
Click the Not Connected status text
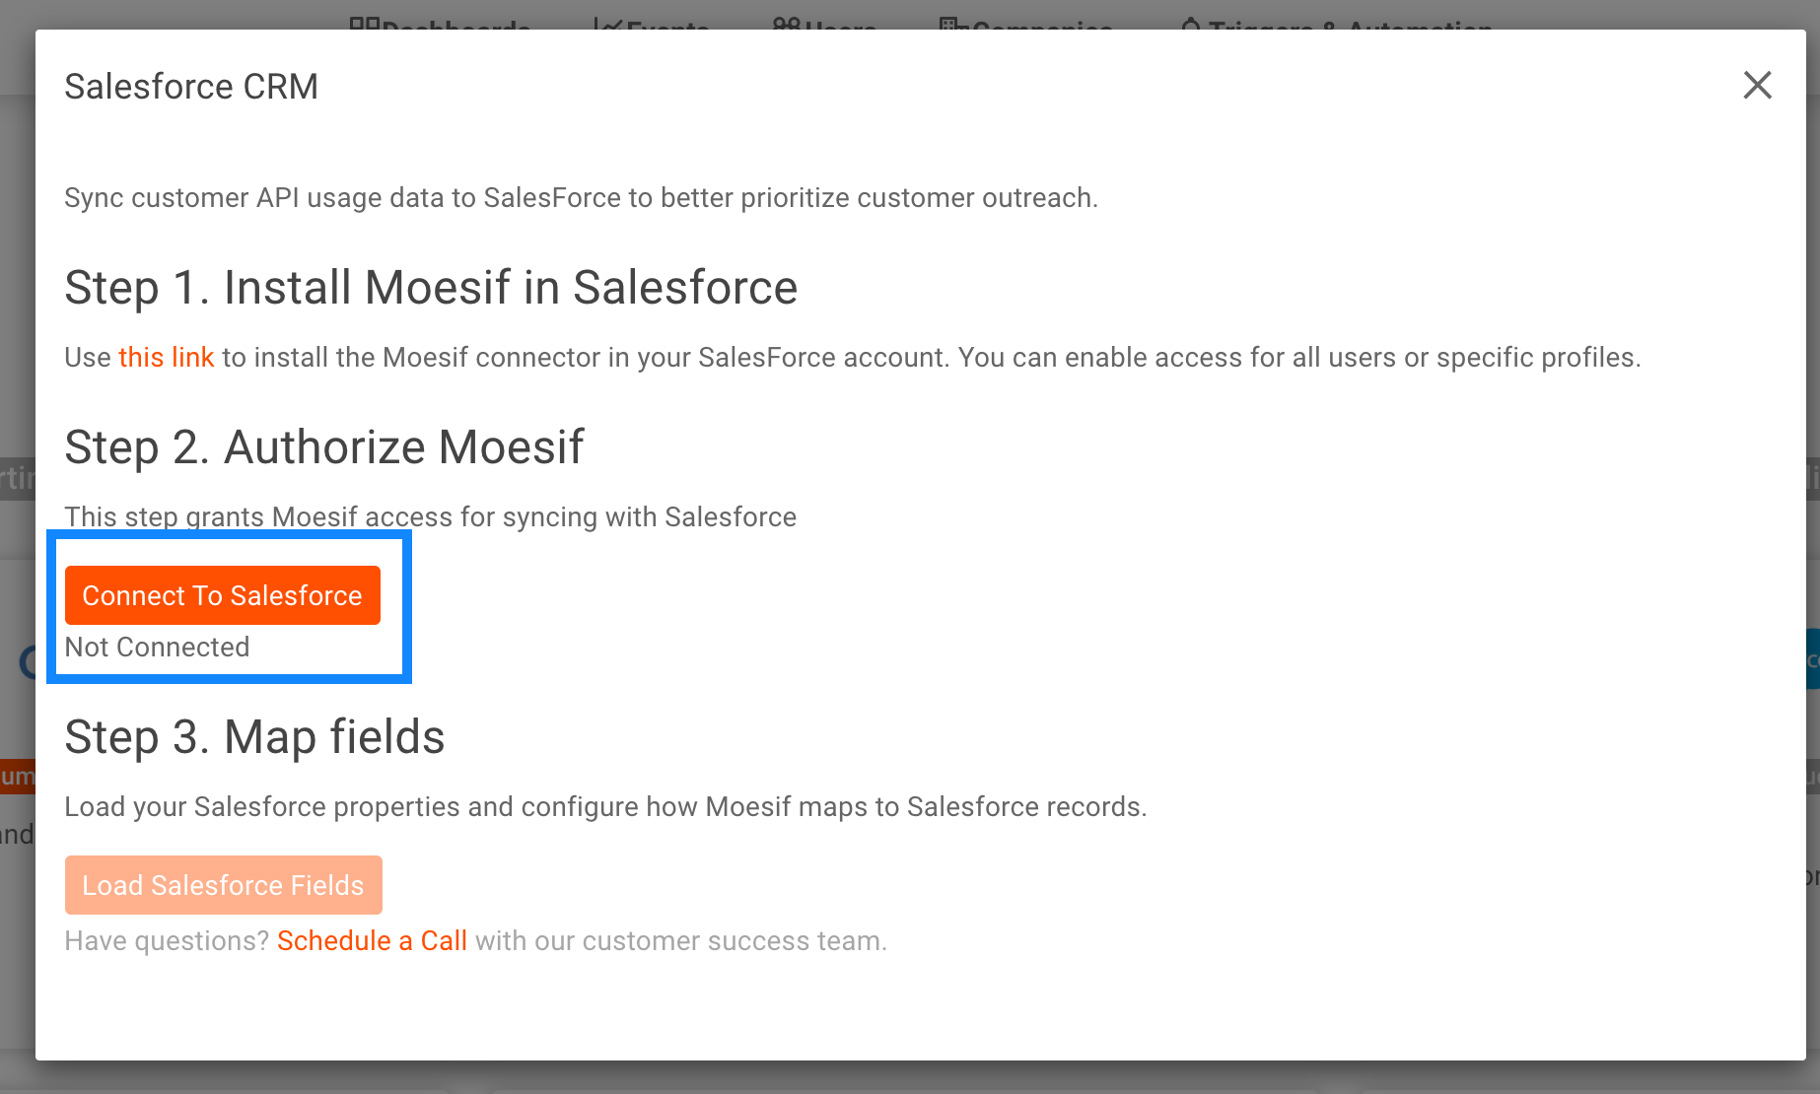coord(157,647)
